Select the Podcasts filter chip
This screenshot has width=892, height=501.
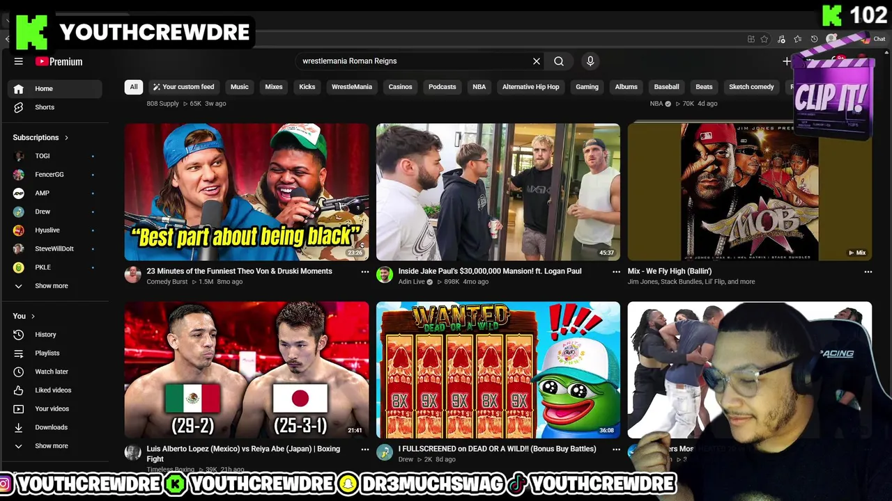(x=443, y=87)
